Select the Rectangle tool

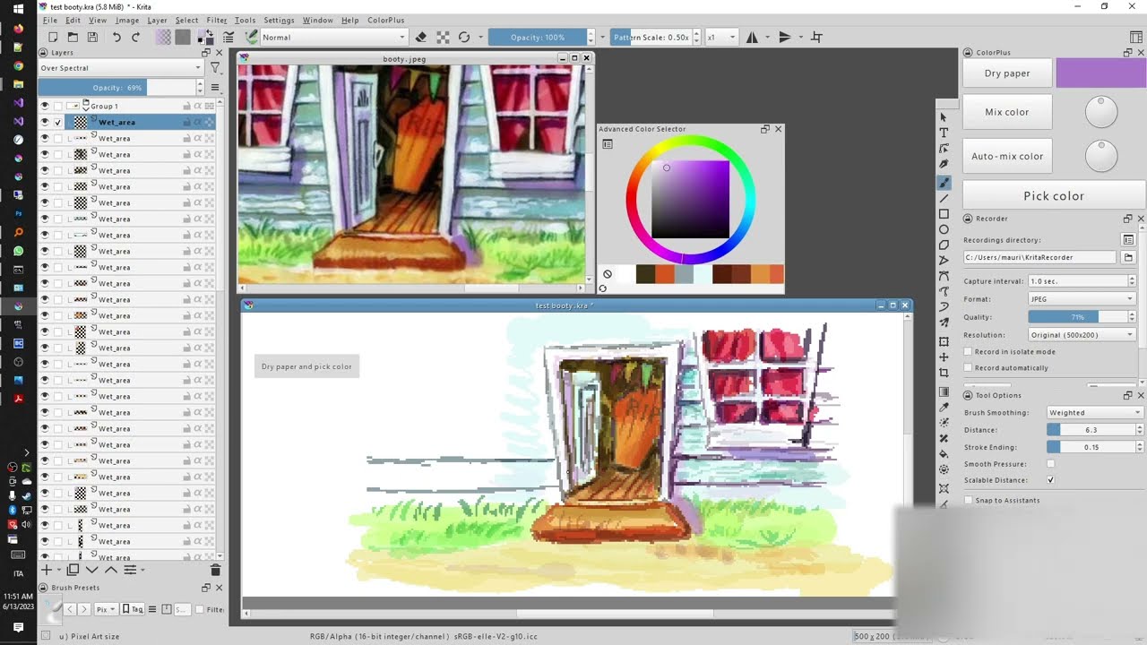tap(944, 214)
